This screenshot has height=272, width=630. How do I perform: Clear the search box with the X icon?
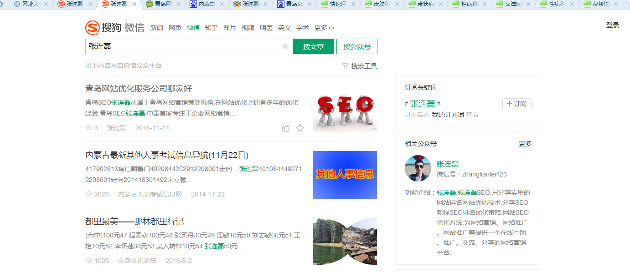[285, 46]
